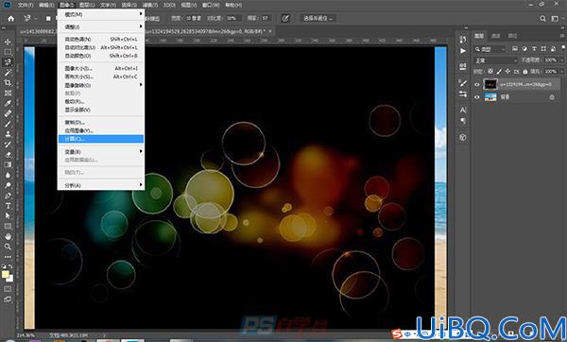Select the Gradient tool
The height and width of the screenshot is (342, 567).
[8, 164]
